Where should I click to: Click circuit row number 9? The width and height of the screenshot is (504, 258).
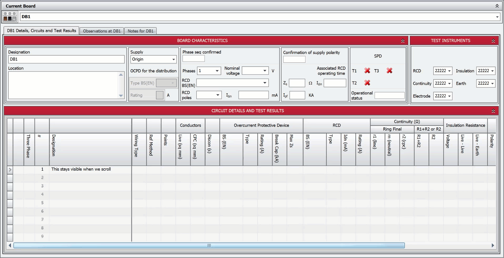point(42,236)
